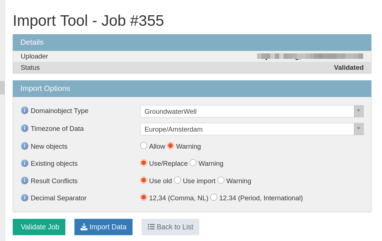Click info icon beside New objects
This screenshot has width=382, height=241.
click(x=25, y=146)
